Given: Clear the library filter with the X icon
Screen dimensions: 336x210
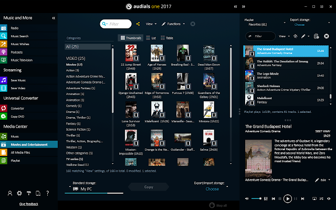Looking at the screenshot, I should coord(193,24).
